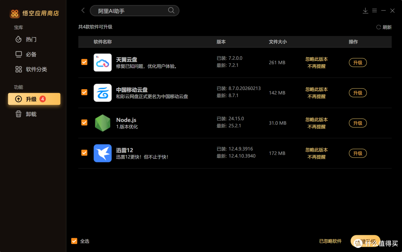Open the hamburger menu icon
Screen dimensions: 402x252
click(x=374, y=10)
